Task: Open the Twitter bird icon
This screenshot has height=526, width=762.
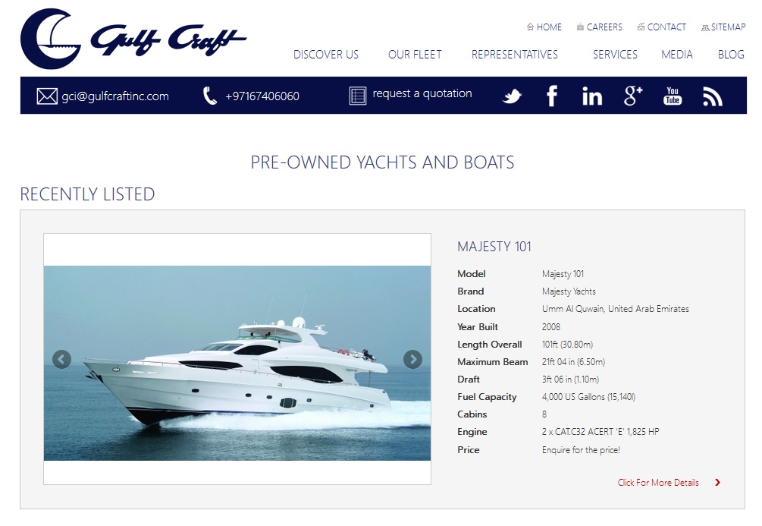Action: point(512,96)
